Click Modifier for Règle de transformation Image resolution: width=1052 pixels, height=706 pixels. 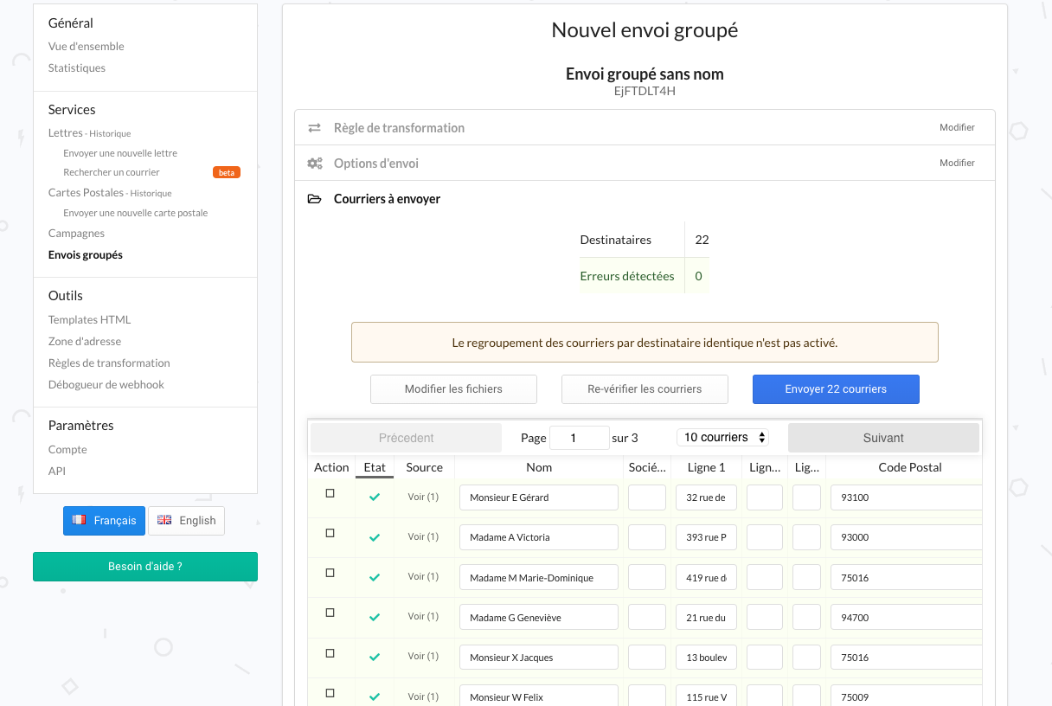[957, 128]
